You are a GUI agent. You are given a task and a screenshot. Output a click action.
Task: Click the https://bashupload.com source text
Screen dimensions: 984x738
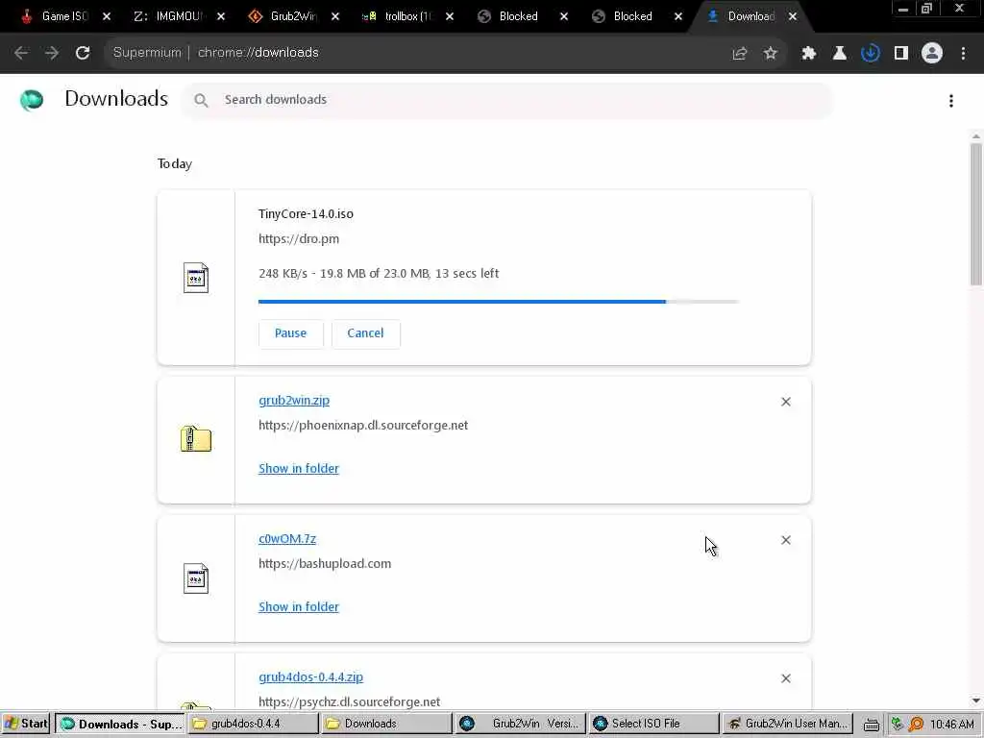(x=325, y=563)
